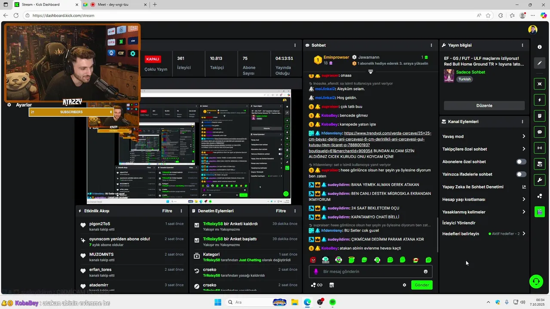Screen dimensions: 550x309
Task: Open Spotify from the taskbar
Action: (x=333, y=302)
